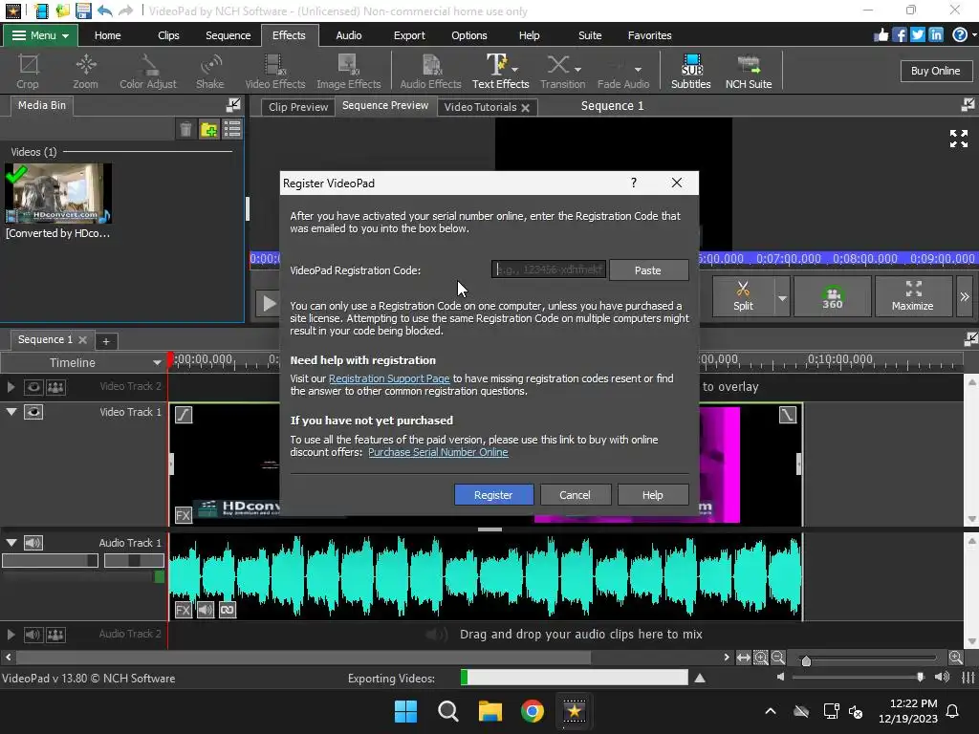Open the Audio tab
The width and height of the screenshot is (979, 734).
pyautogui.click(x=348, y=35)
